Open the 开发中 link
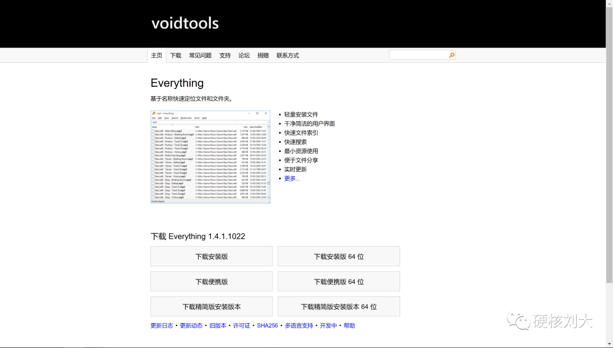The height and width of the screenshot is (348, 613). [329, 325]
